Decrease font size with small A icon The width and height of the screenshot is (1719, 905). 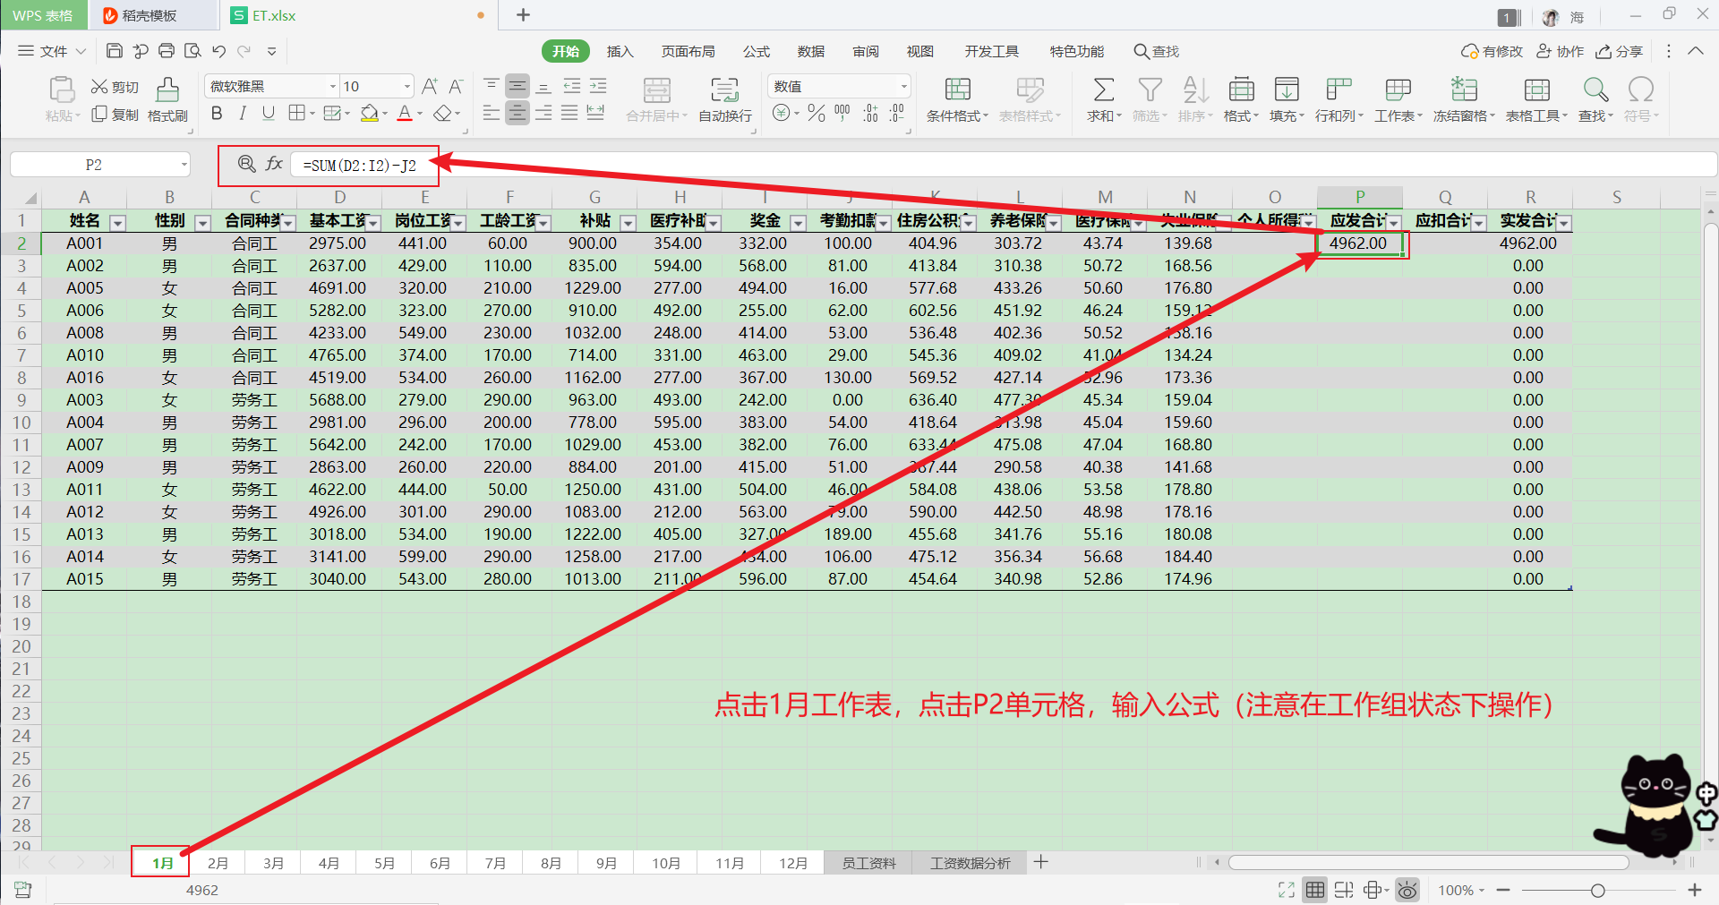[456, 86]
